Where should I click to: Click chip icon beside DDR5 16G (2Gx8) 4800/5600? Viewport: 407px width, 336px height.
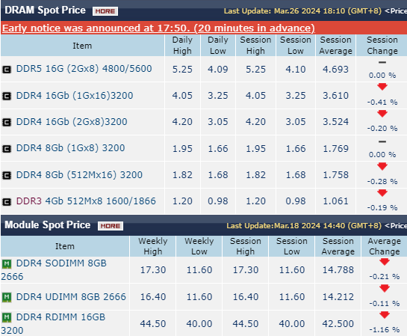tap(7, 70)
